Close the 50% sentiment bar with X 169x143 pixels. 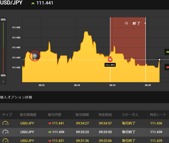coord(3,82)
